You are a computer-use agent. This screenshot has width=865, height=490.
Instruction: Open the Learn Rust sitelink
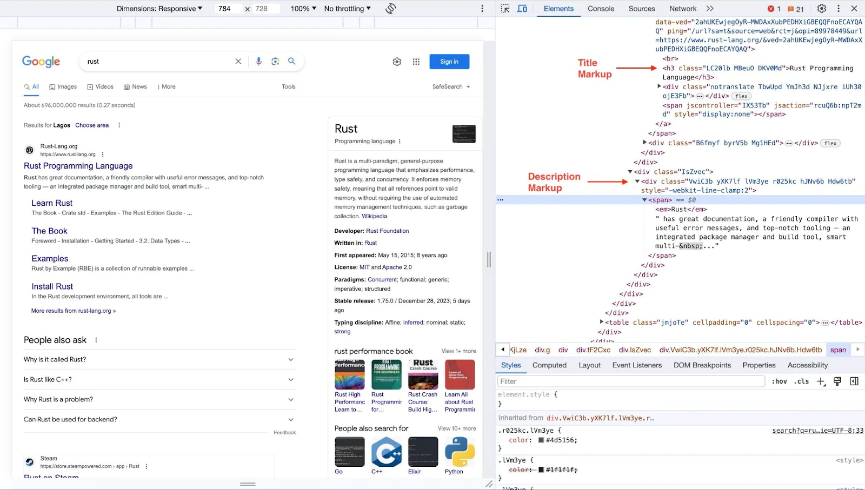pos(52,203)
